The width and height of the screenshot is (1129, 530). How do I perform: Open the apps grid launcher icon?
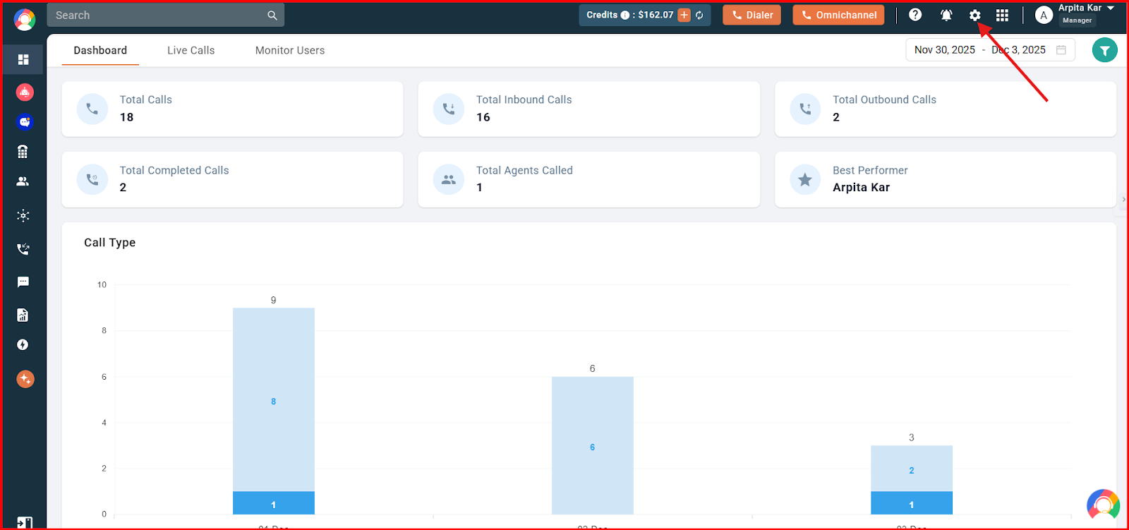(1002, 15)
